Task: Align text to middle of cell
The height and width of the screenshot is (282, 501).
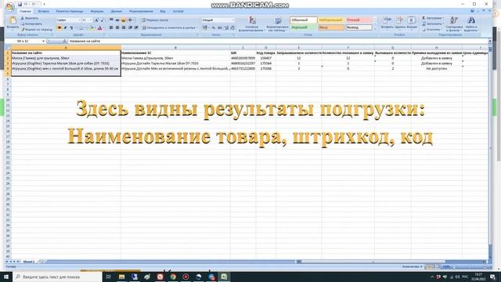Action: [117, 20]
